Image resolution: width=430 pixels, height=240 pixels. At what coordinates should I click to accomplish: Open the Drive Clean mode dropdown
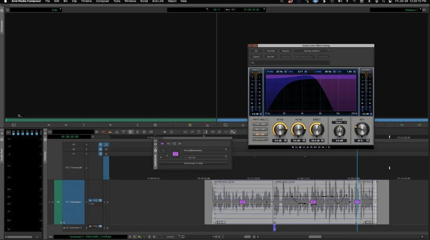click(339, 122)
